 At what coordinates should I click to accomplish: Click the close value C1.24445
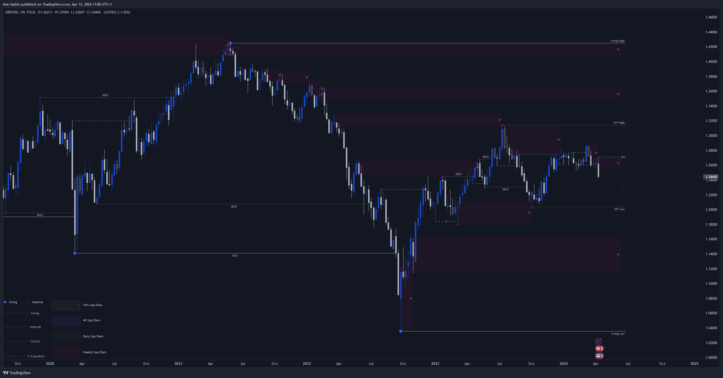(x=93, y=12)
